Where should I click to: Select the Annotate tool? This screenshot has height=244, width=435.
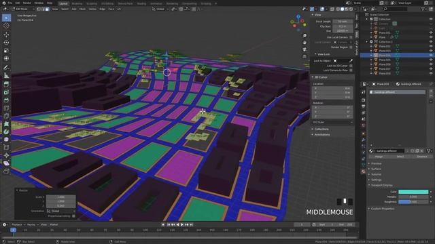coord(6,68)
